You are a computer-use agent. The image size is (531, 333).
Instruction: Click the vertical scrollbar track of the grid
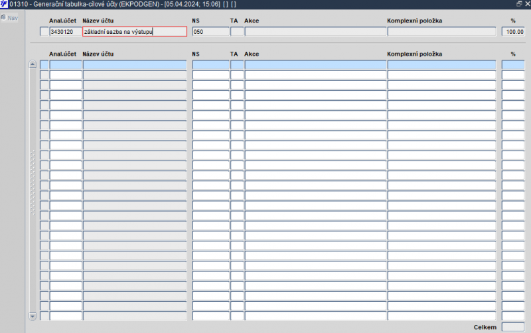pos(33,190)
